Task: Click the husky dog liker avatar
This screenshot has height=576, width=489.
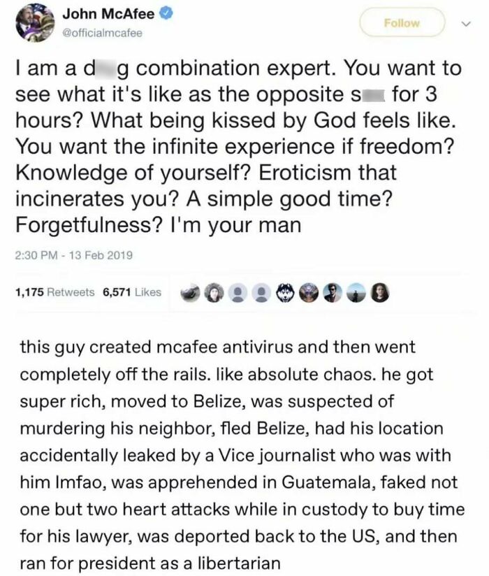Action: click(285, 292)
